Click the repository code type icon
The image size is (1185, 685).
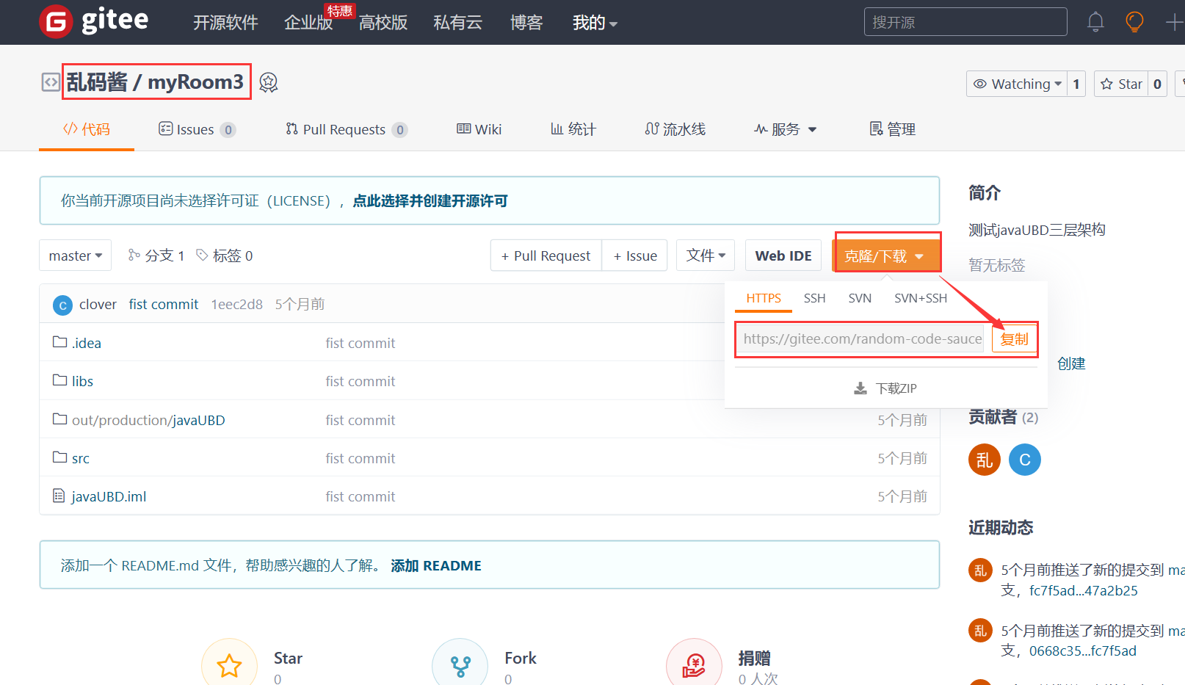tap(50, 82)
